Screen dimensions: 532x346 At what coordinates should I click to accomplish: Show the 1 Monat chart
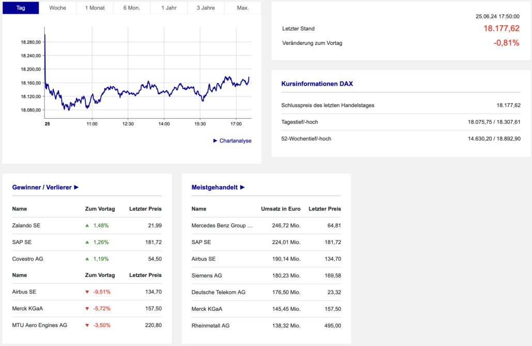[95, 8]
